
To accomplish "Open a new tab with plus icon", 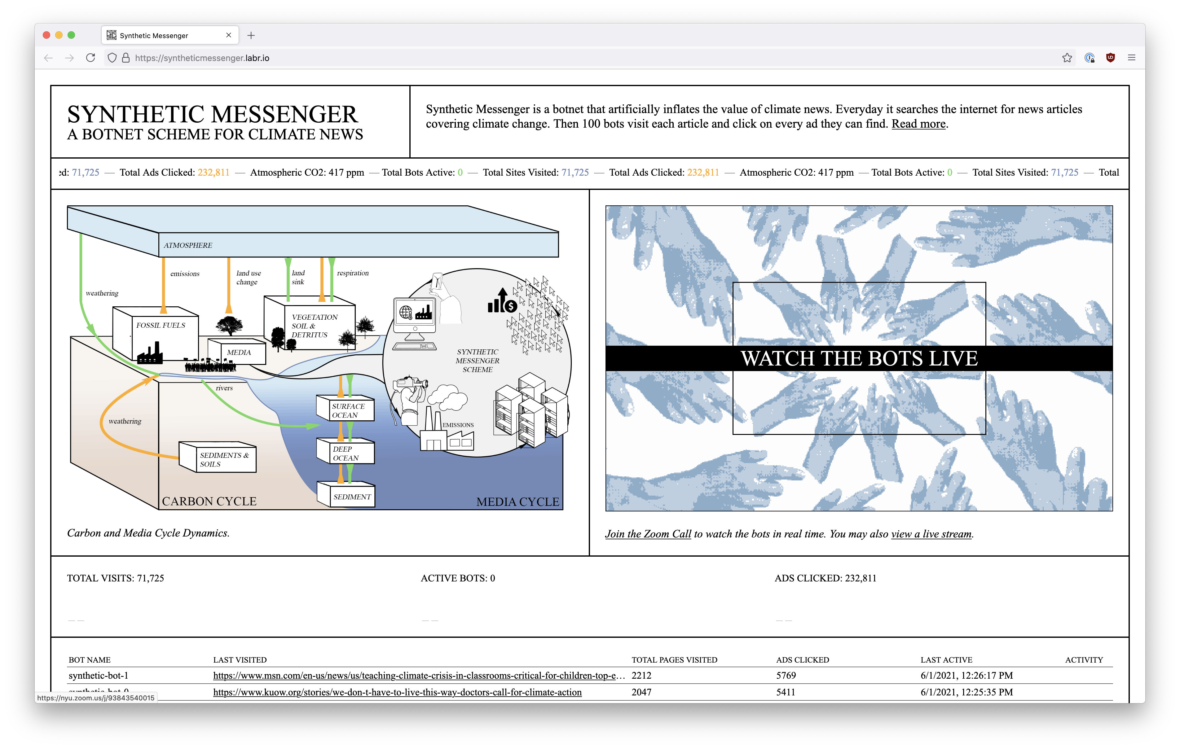I will pos(251,35).
